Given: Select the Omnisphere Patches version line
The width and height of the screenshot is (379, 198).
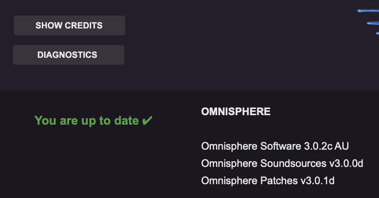Looking at the screenshot, I should [x=268, y=181].
